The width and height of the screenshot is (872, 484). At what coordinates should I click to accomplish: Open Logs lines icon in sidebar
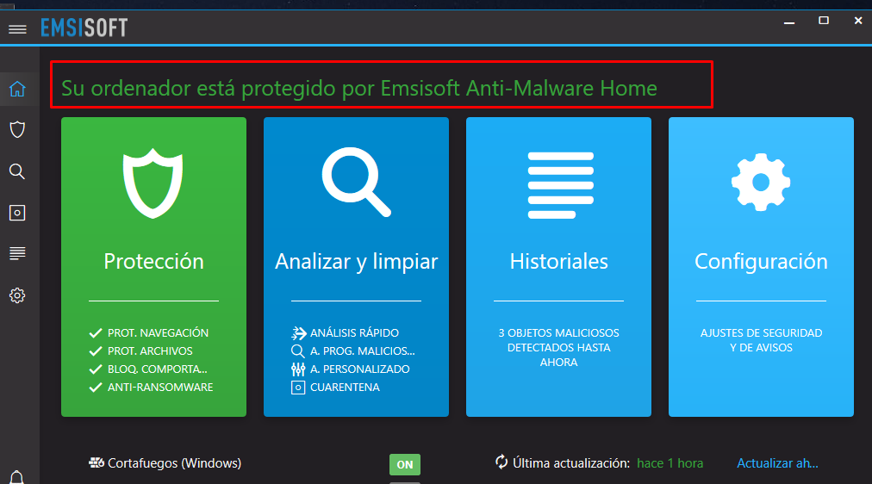17,253
